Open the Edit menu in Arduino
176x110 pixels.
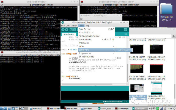(x=68, y=26)
